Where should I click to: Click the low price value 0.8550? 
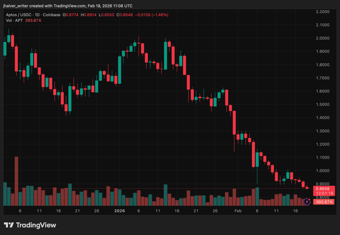[106, 15]
